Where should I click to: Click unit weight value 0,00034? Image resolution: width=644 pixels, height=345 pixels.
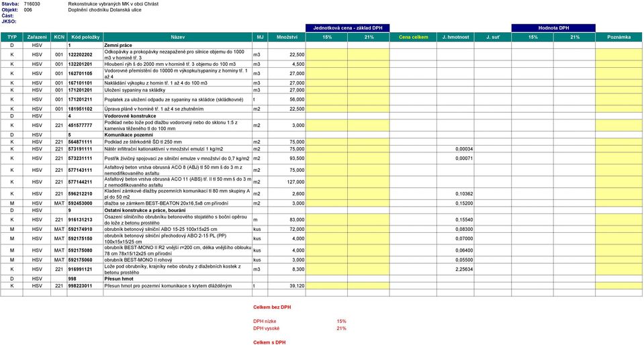[x=464, y=149]
